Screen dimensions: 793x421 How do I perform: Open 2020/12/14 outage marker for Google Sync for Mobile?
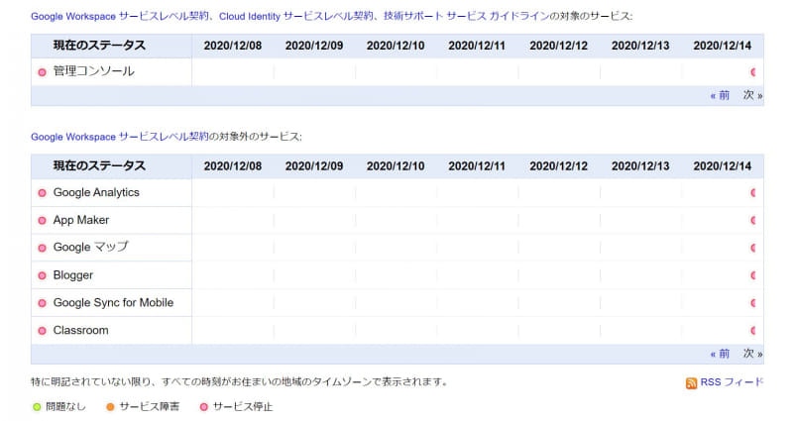click(753, 303)
